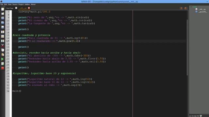The height and width of the screenshot is (117, 209).
Task: Click 'rad=ang*math.pi/180.0' on line 7
Action: point(34,12)
